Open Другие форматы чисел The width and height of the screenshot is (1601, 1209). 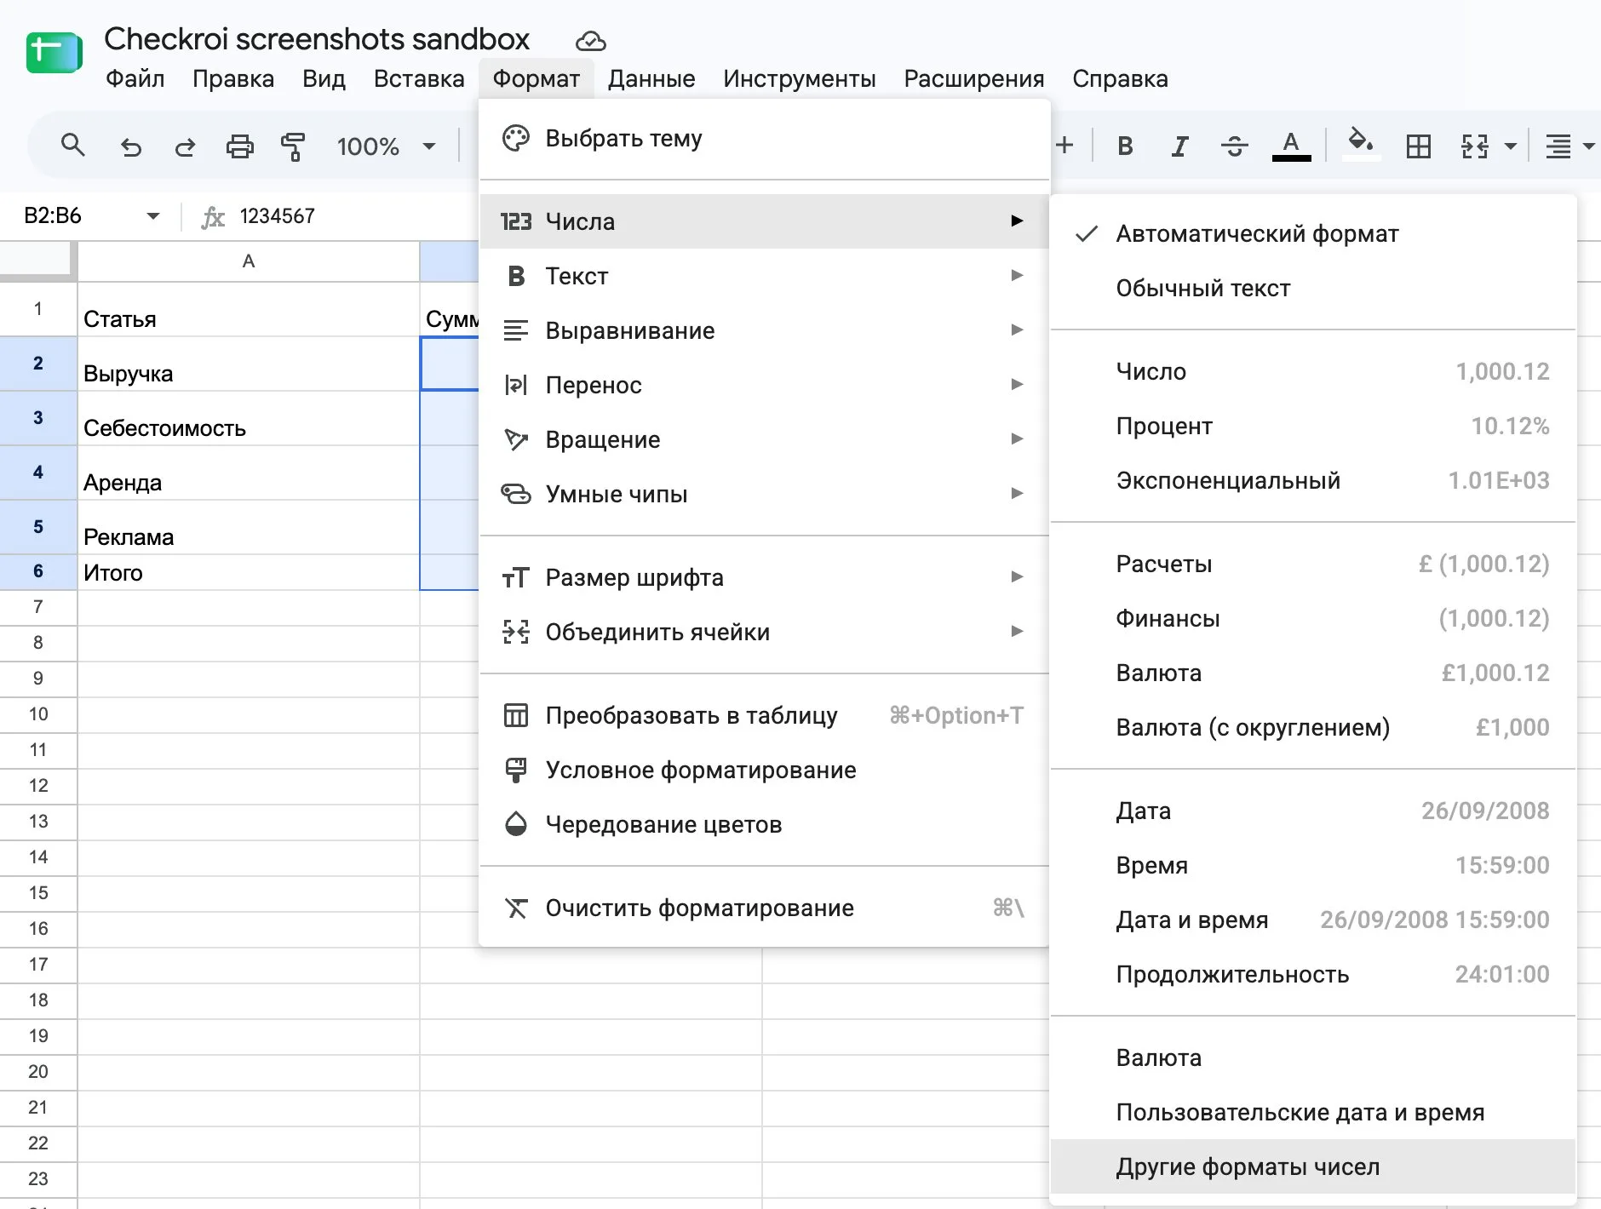(1313, 1166)
